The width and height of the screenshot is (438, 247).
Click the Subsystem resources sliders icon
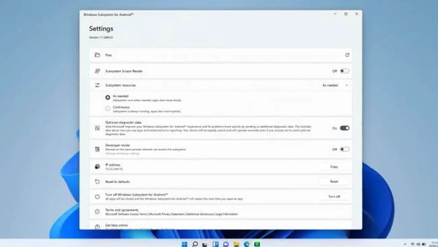97,85
